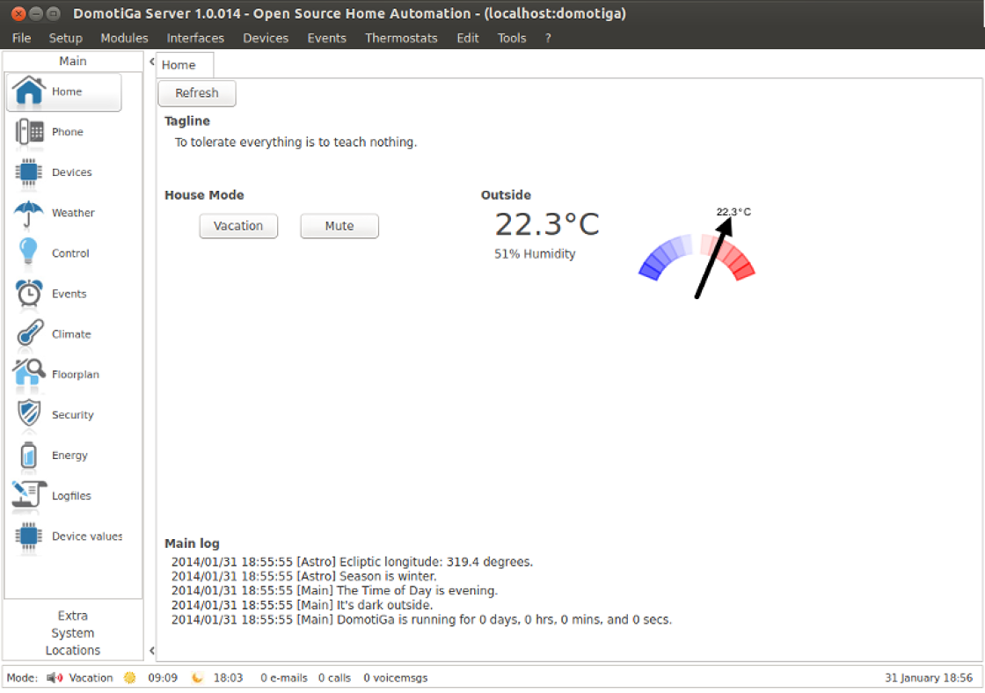Expand the Locations sidebar section
The width and height of the screenshot is (985, 693).
73,651
